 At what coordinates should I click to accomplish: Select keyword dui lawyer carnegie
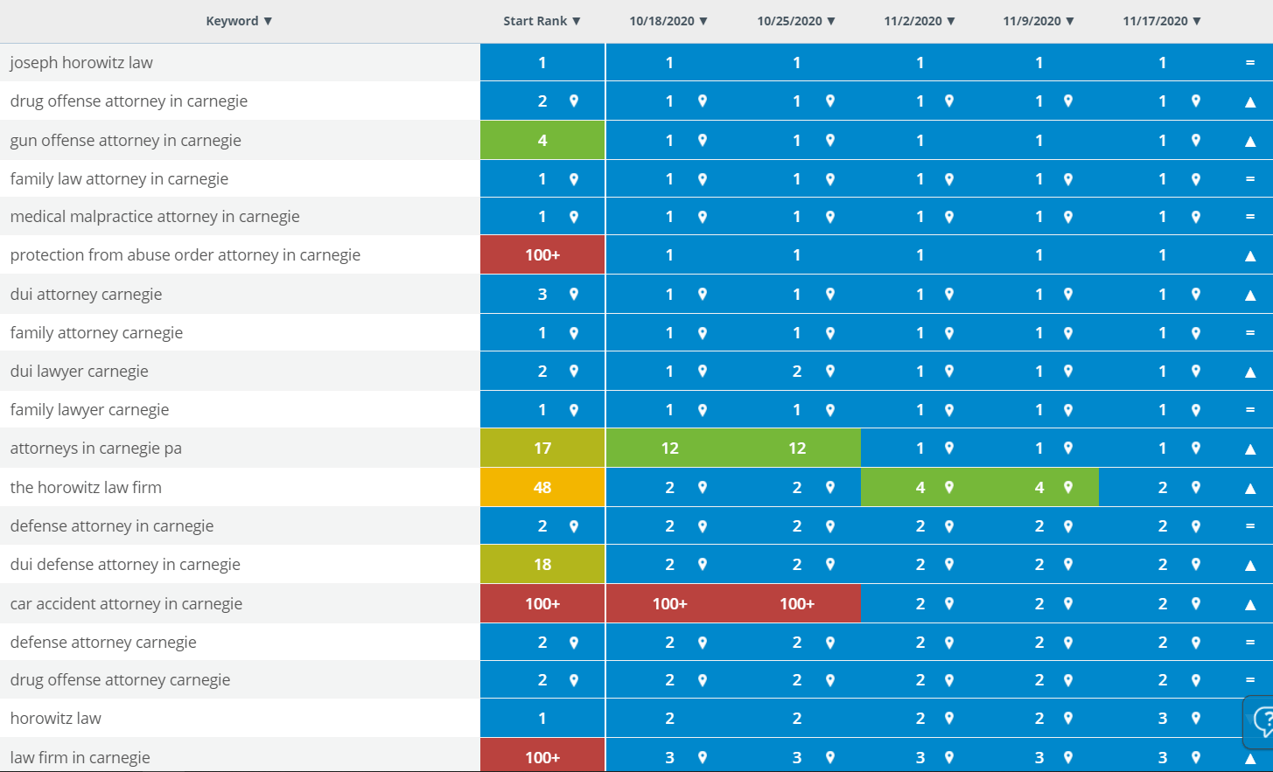coord(79,371)
